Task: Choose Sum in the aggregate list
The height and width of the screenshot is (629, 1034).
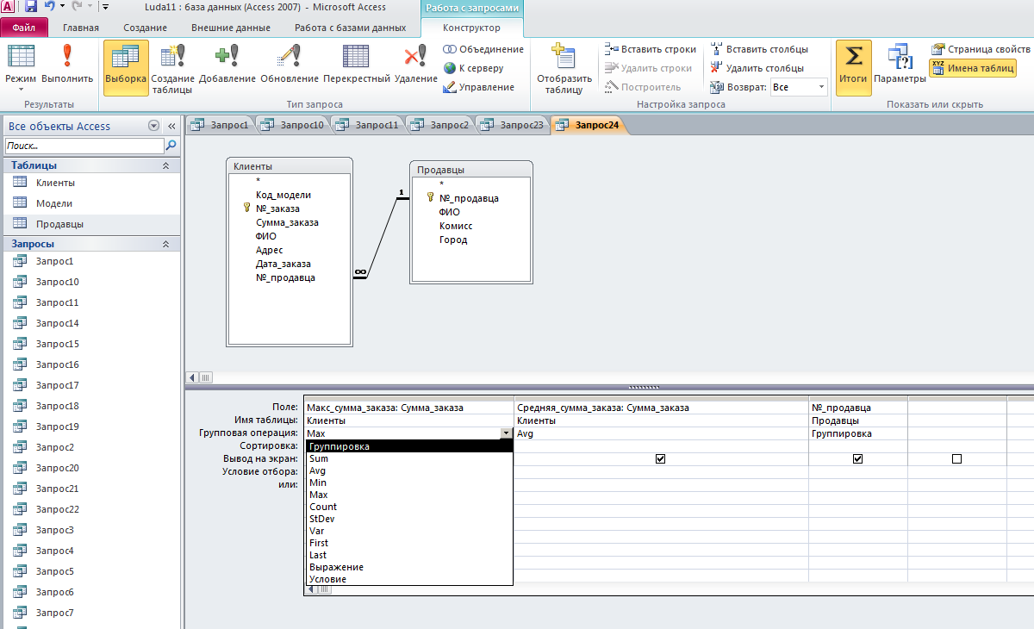Action: pyautogui.click(x=409, y=458)
